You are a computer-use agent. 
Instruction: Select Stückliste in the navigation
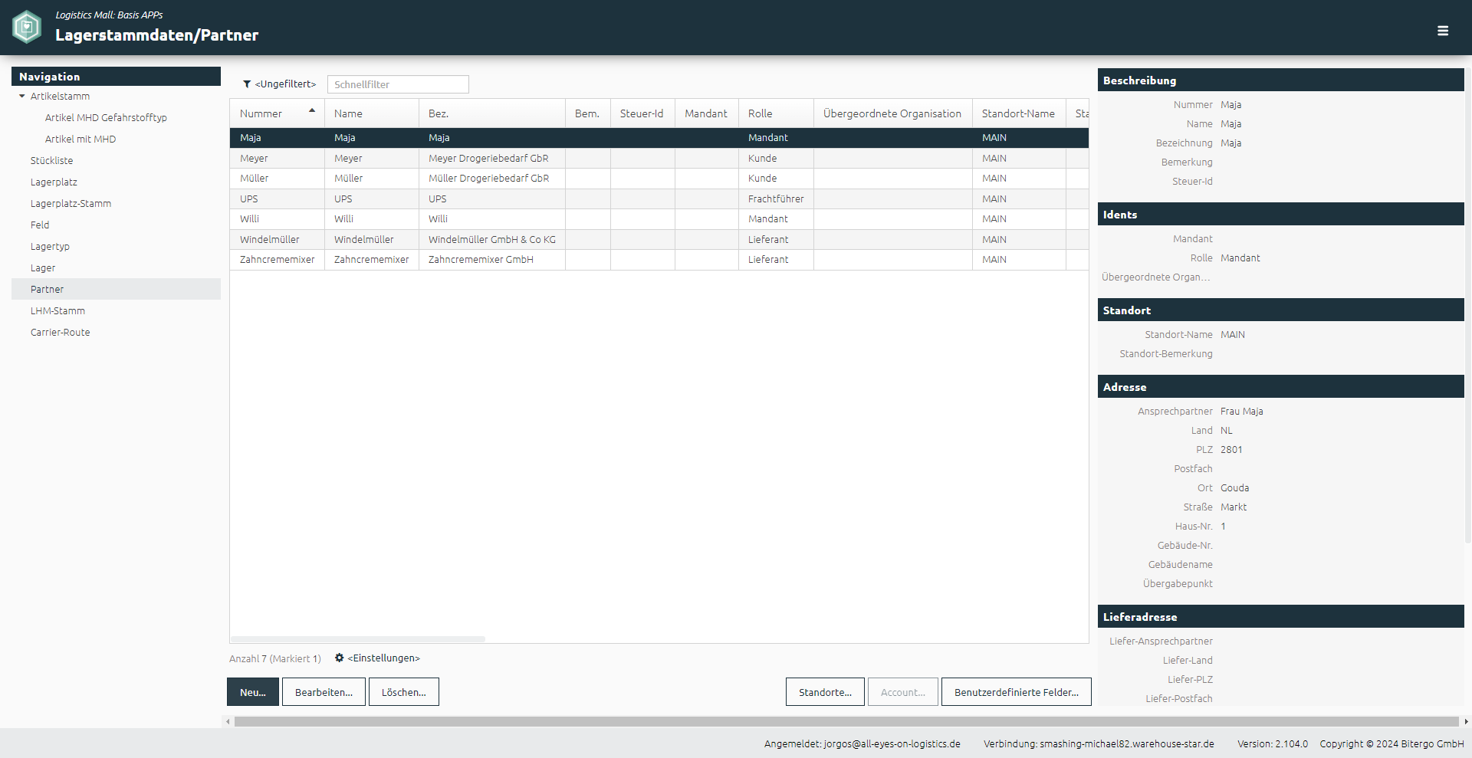click(x=52, y=160)
